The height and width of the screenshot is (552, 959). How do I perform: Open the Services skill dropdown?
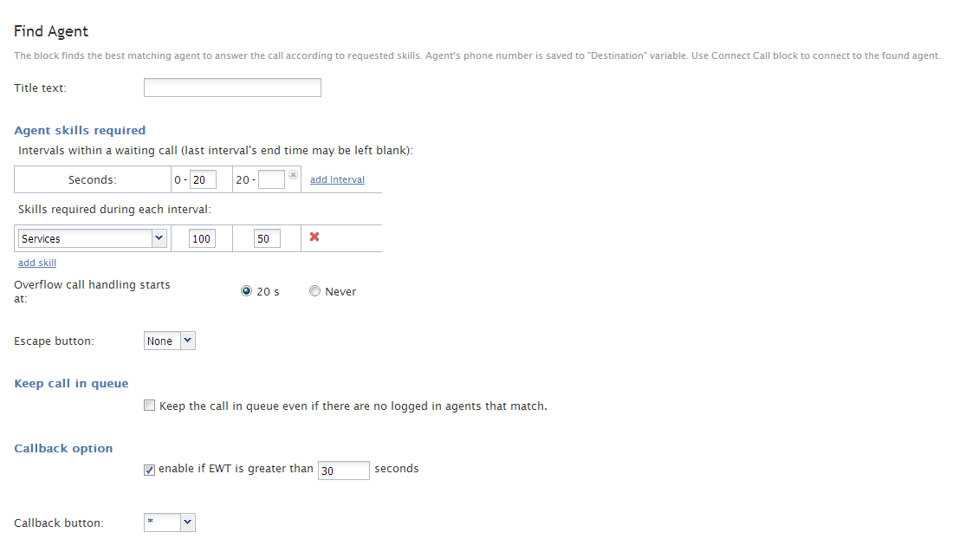pyautogui.click(x=93, y=238)
